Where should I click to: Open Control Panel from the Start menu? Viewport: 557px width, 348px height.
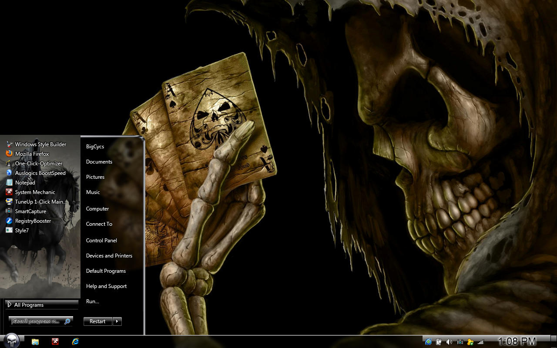point(101,240)
